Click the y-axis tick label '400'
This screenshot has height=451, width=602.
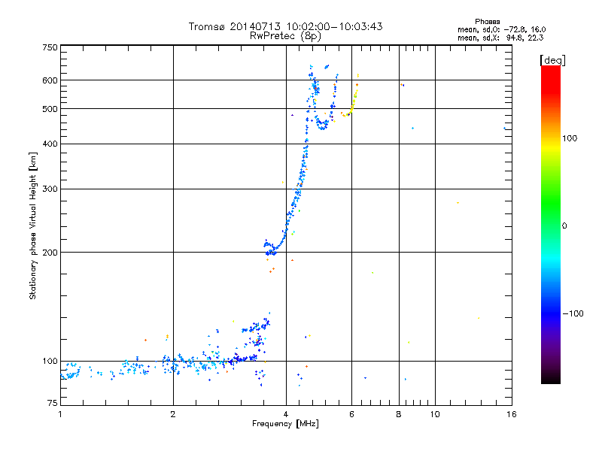click(x=50, y=144)
